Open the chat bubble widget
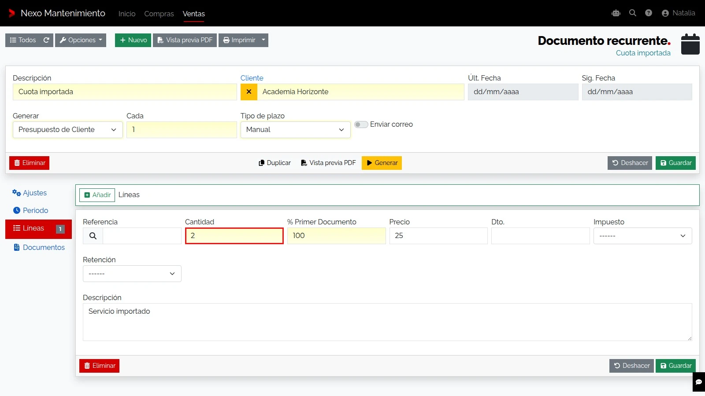 [698, 382]
